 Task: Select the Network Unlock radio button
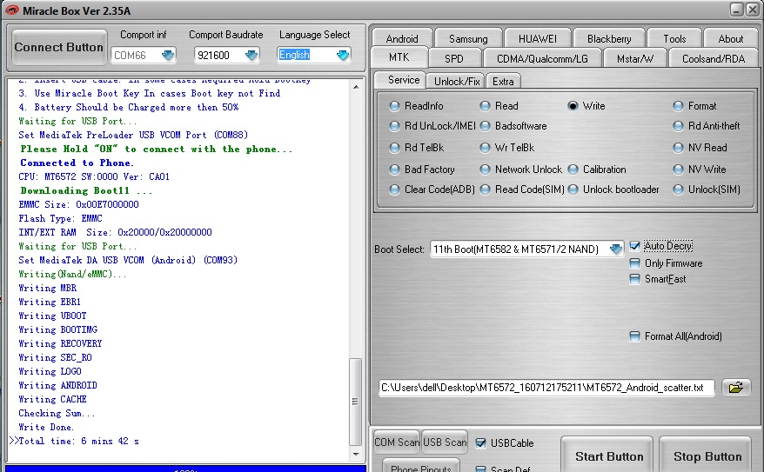pos(485,170)
